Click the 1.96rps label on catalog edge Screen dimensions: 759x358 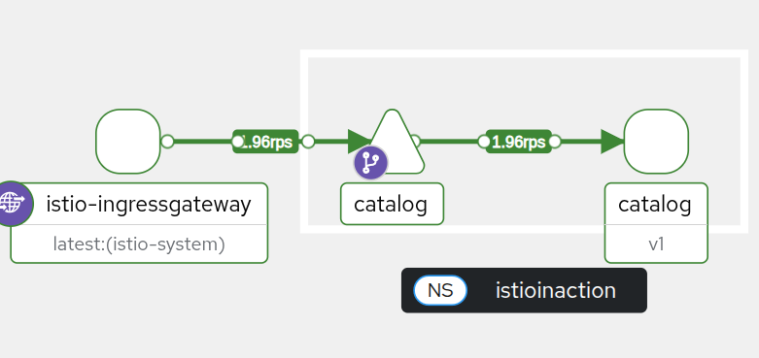click(x=518, y=142)
